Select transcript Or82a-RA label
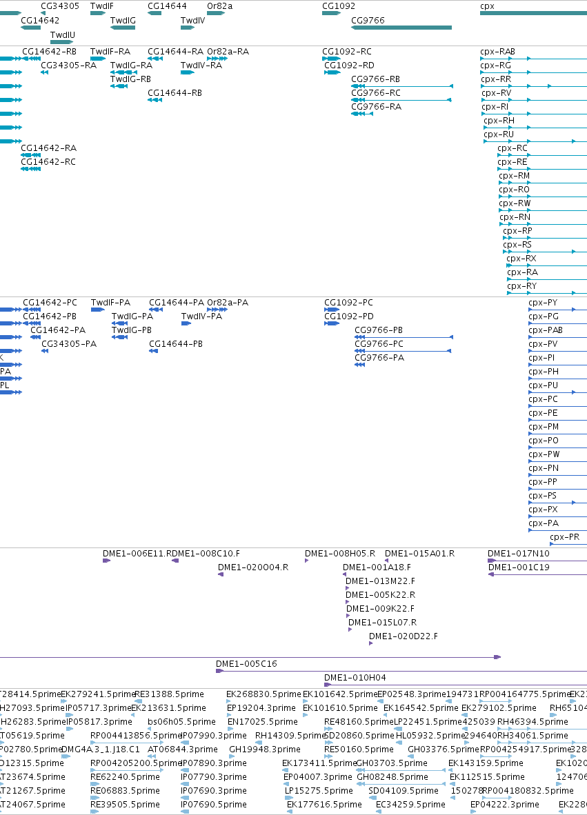Image resolution: width=587 pixels, height=815 pixels. [x=228, y=52]
